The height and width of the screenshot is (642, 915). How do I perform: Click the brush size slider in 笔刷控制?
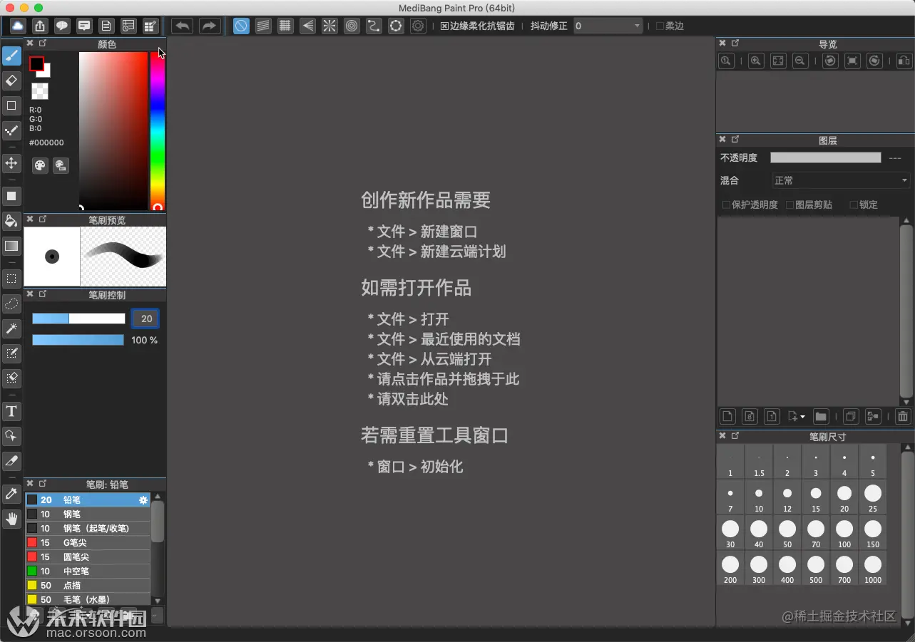coord(78,319)
